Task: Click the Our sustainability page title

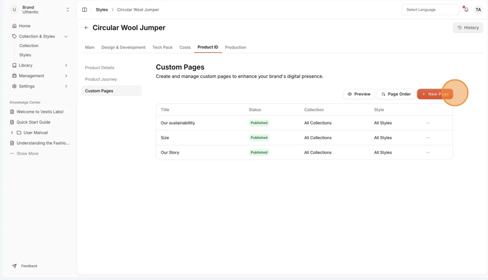Action: pos(178,123)
